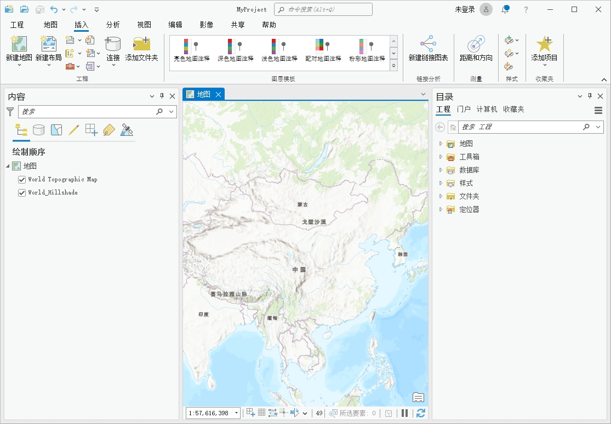This screenshot has width=611, height=424.
Task: Select 深色地图注释 layer template
Action: [236, 50]
